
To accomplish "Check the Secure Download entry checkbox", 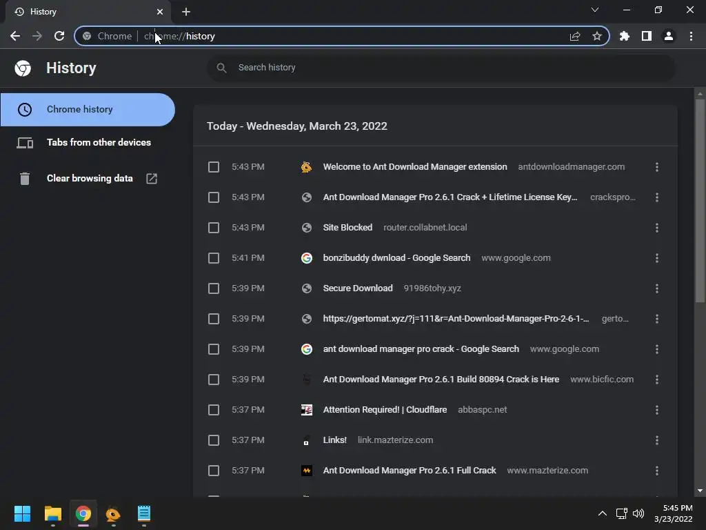I will point(214,288).
